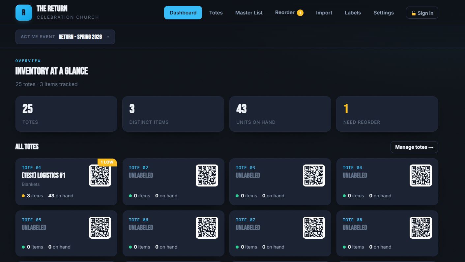Open QR code for Tote 05

click(100, 228)
